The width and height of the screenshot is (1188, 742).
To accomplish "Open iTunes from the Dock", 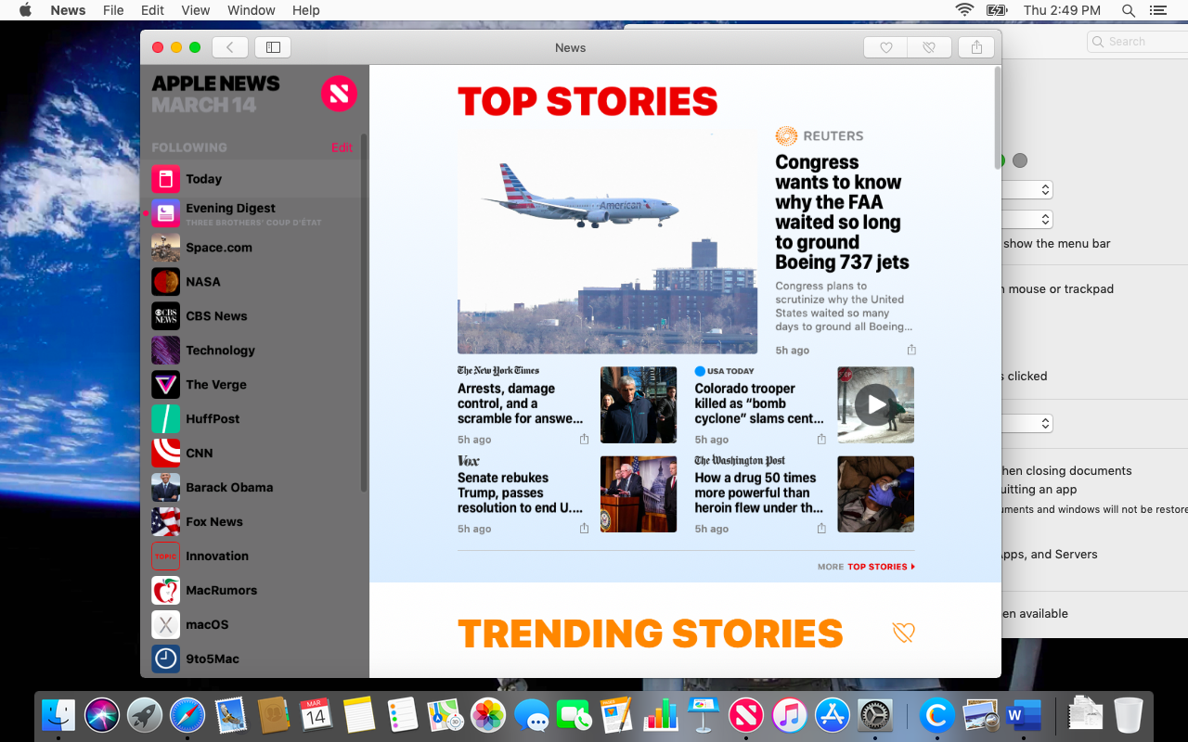I will (x=790, y=715).
